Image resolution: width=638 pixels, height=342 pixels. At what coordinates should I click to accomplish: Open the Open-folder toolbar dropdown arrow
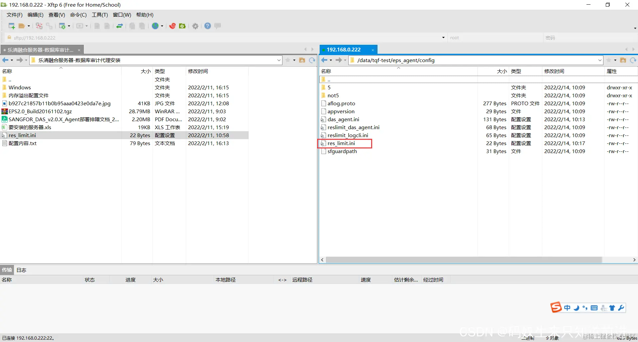[x=29, y=26]
